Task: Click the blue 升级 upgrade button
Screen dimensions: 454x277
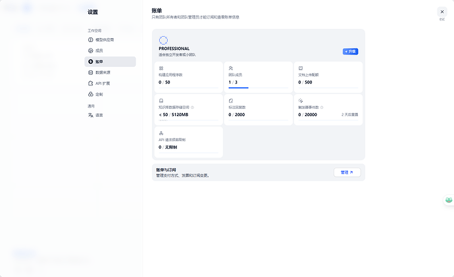Action: pos(350,51)
